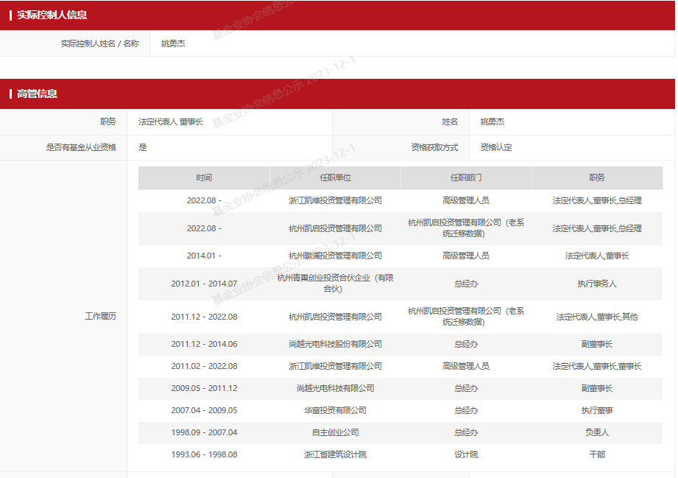The width and height of the screenshot is (678, 478).
Task: Click the 2011.12 - 2014.06 date cell
Action: [204, 345]
